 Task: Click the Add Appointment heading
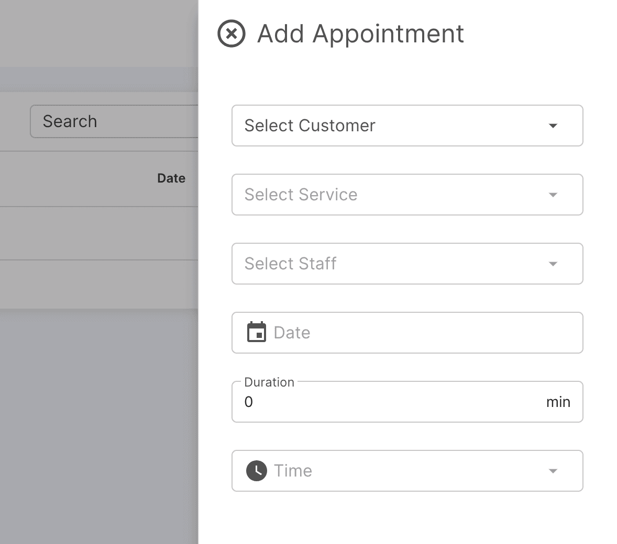[x=360, y=34]
